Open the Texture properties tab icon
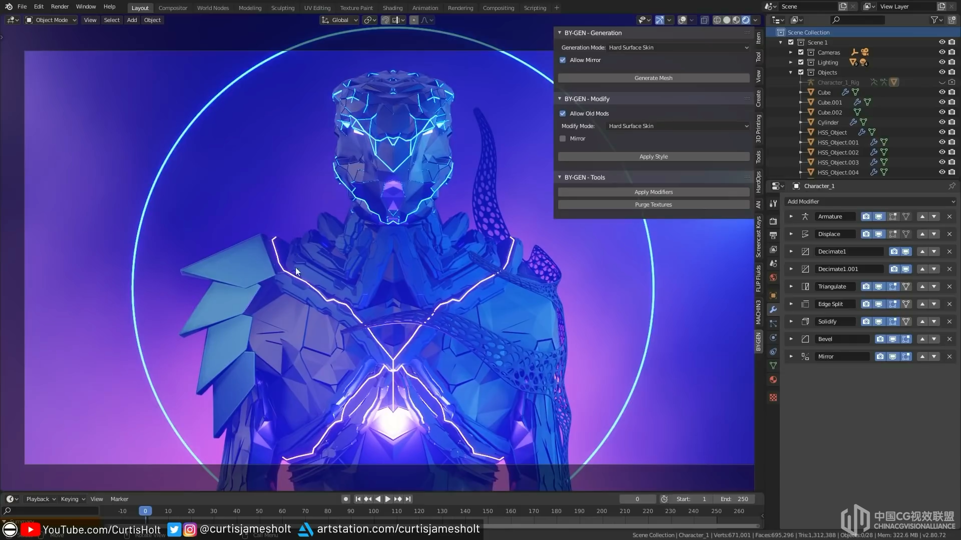Viewport: 961px width, 540px height. 773,397
